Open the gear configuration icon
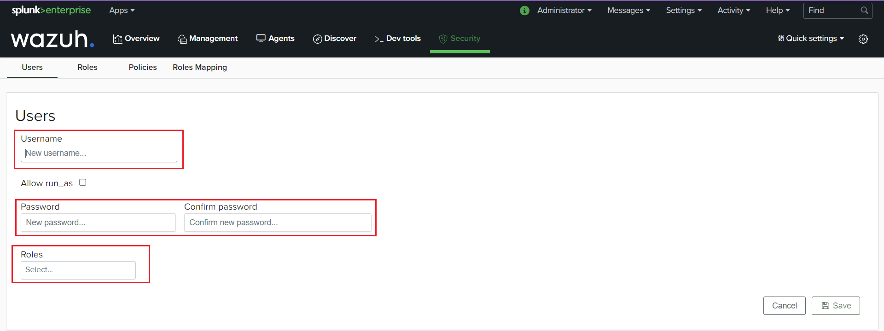Image resolution: width=884 pixels, height=331 pixels. pos(863,39)
